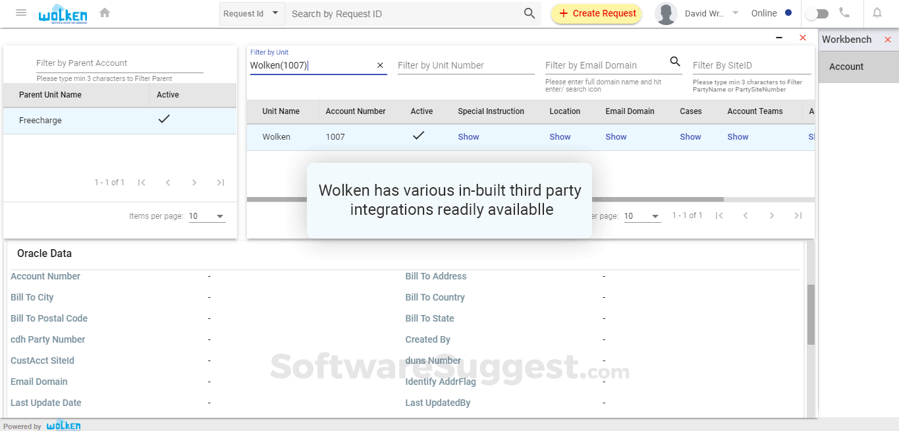The image size is (899, 431).
Task: Click account number 1007 cell
Action: 335,137
